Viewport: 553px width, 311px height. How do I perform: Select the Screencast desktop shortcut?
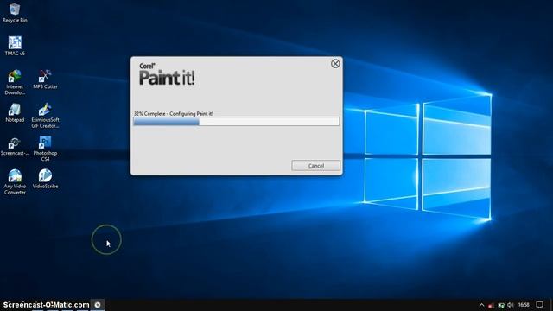click(15, 147)
